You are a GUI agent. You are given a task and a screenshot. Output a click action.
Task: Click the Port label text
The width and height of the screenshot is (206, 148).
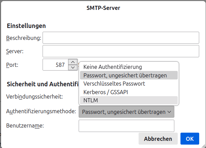[x=12, y=64]
